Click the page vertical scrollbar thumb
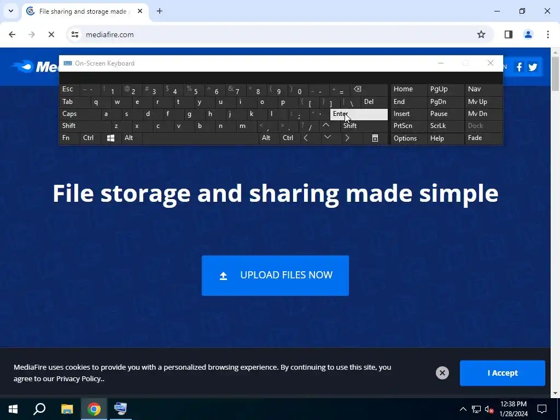Viewport: 560px width, 420px height. (x=556, y=73)
